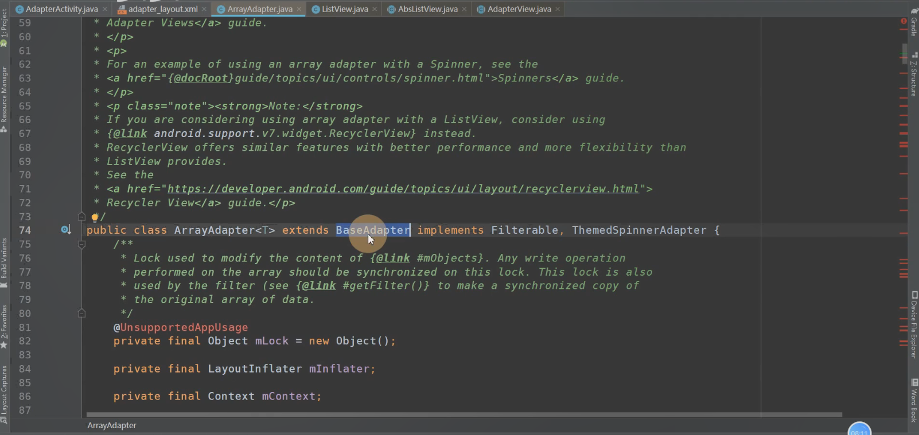Close the AbsListView.java tab
This screenshot has width=919, height=435.
point(464,9)
